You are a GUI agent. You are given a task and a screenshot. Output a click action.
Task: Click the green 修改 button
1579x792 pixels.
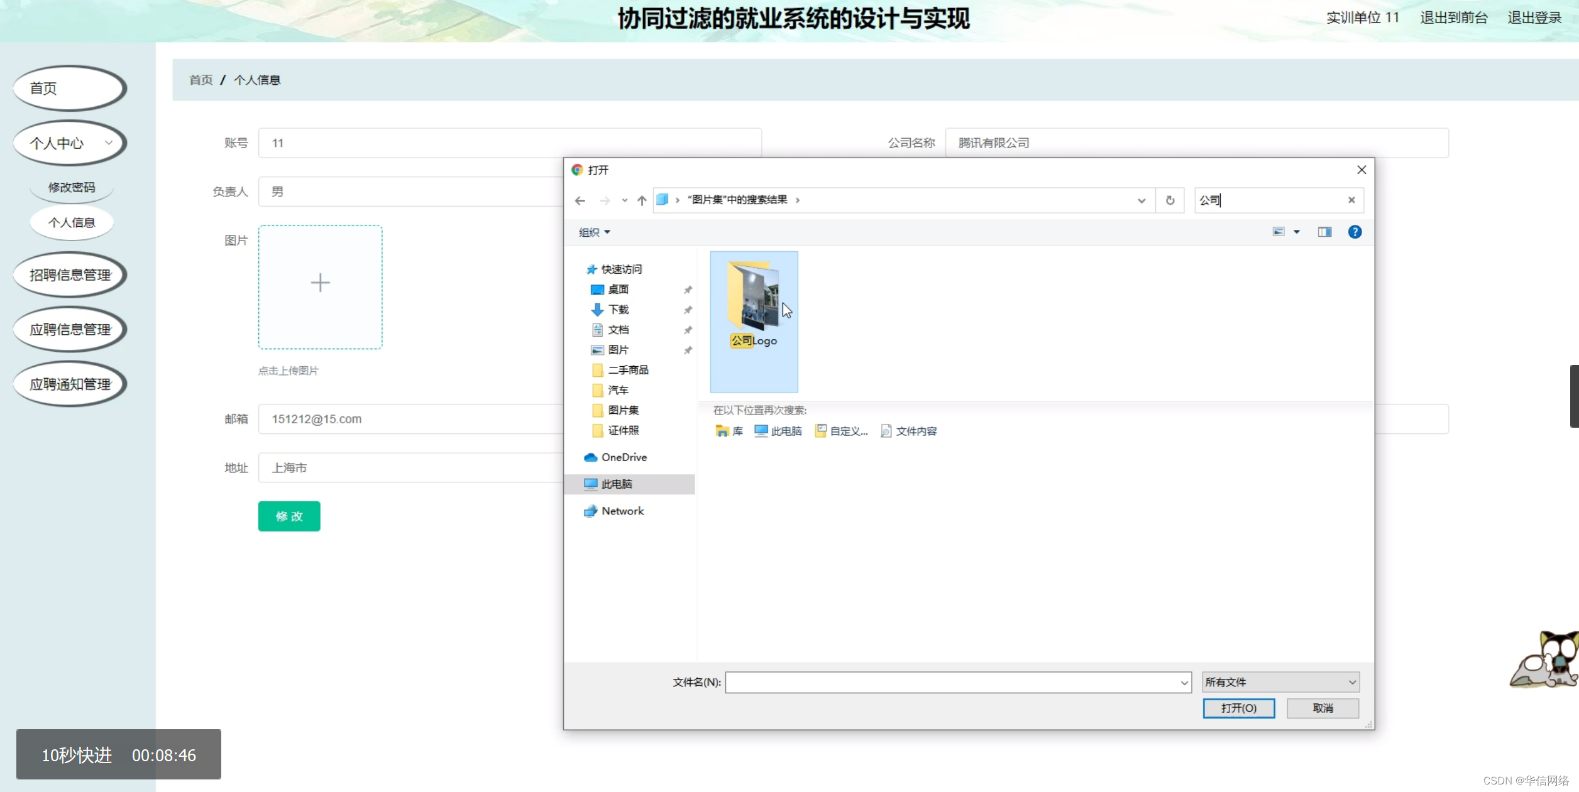[289, 516]
